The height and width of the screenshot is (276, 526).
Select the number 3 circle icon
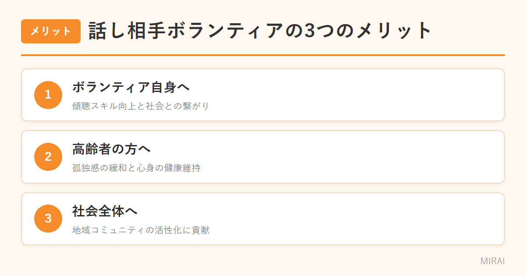(48, 219)
